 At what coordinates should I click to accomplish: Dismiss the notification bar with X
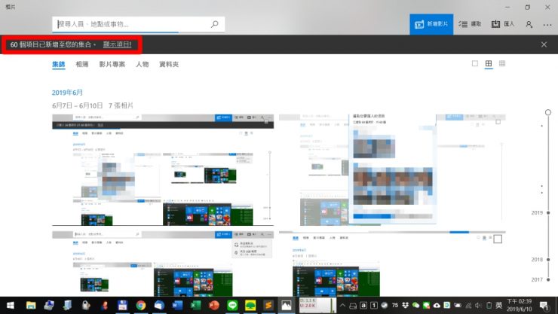point(544,44)
